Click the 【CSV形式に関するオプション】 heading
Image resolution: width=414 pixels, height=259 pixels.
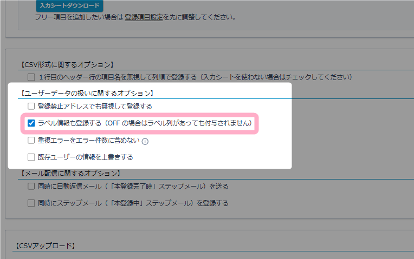pyautogui.click(x=67, y=65)
